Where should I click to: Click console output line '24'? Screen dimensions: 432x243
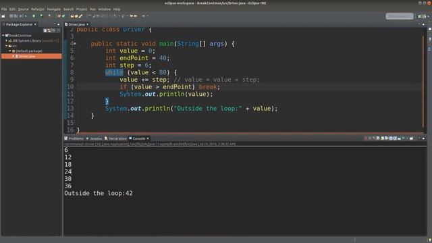pyautogui.click(x=67, y=171)
